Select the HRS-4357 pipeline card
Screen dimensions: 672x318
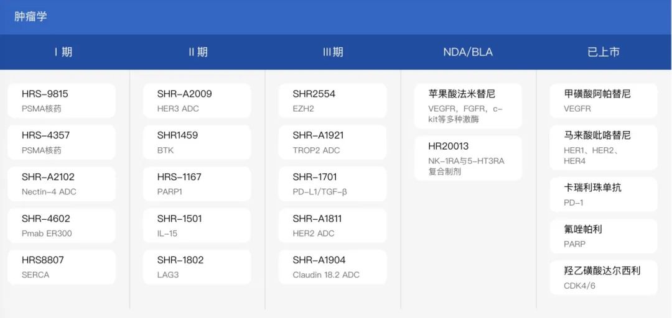tap(62, 142)
